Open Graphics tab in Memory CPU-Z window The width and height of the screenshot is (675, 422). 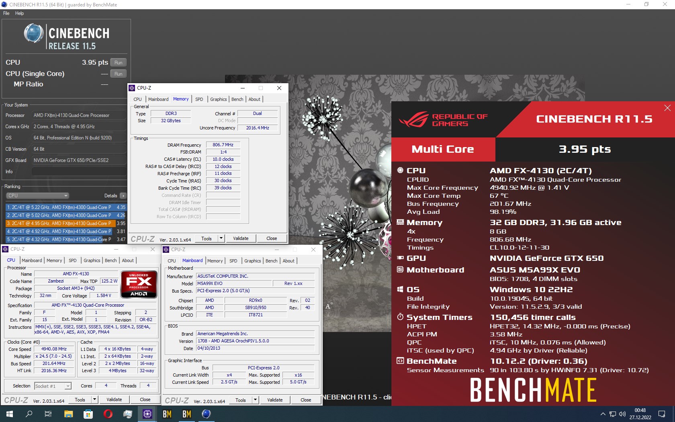219,99
